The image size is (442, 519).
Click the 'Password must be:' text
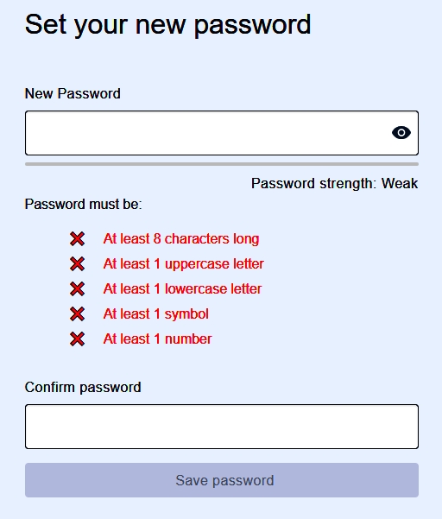click(83, 204)
